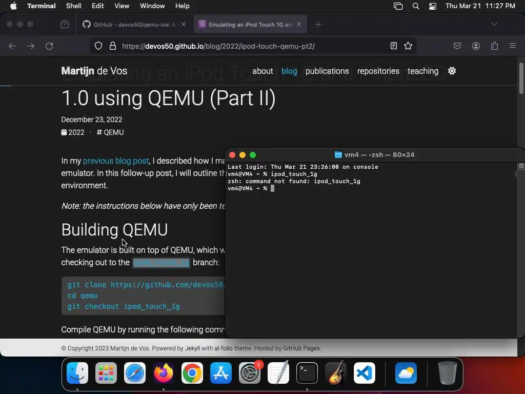Launch GarageBand from the Dock
525x394 pixels.
336,373
